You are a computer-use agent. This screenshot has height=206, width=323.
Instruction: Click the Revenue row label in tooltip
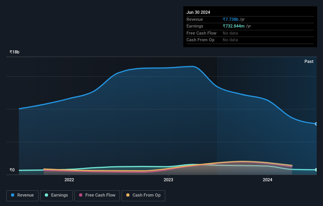coord(195,19)
